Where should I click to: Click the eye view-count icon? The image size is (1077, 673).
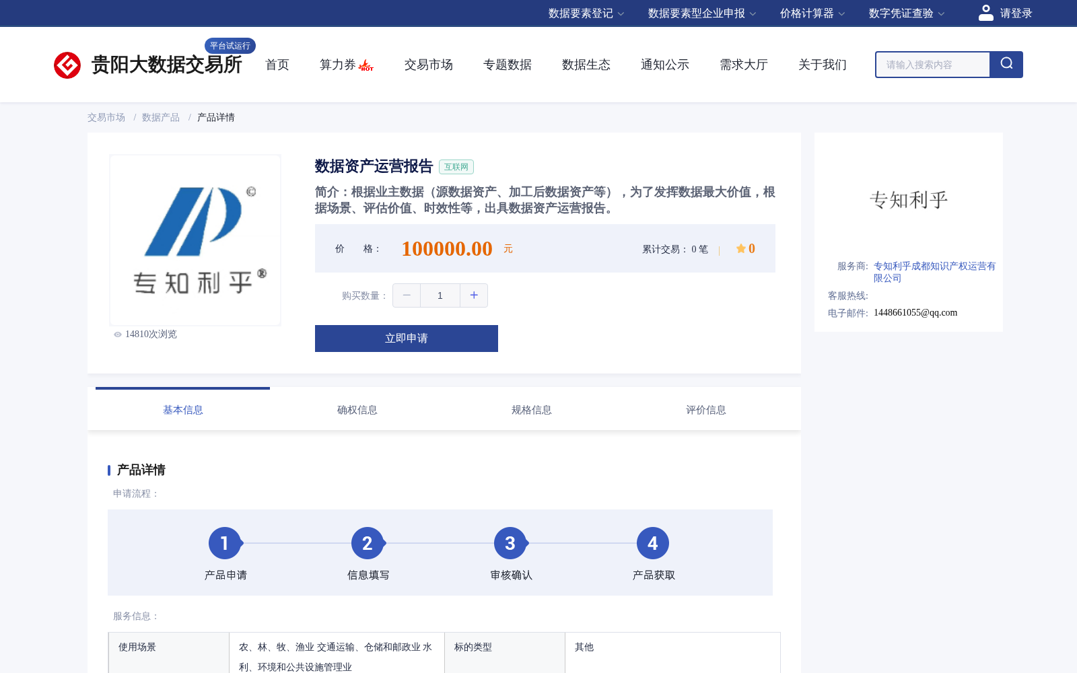pos(118,334)
